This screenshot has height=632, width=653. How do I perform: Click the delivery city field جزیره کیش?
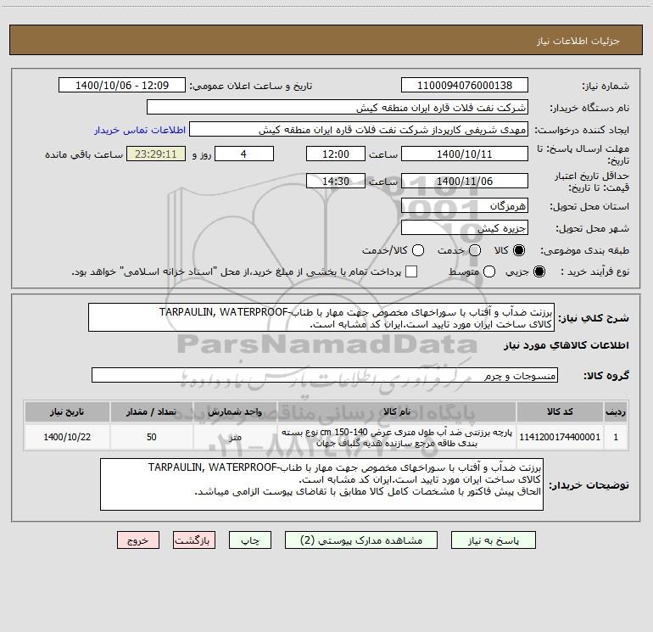[465, 228]
